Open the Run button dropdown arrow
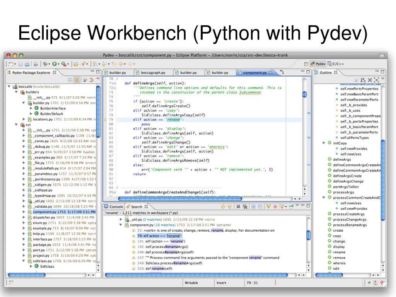396x297 pixels. click(x=59, y=64)
